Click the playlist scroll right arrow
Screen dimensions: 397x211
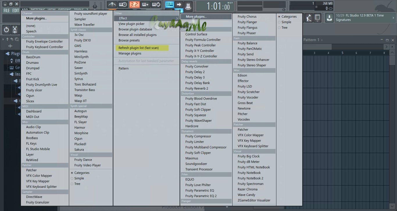point(387,47)
